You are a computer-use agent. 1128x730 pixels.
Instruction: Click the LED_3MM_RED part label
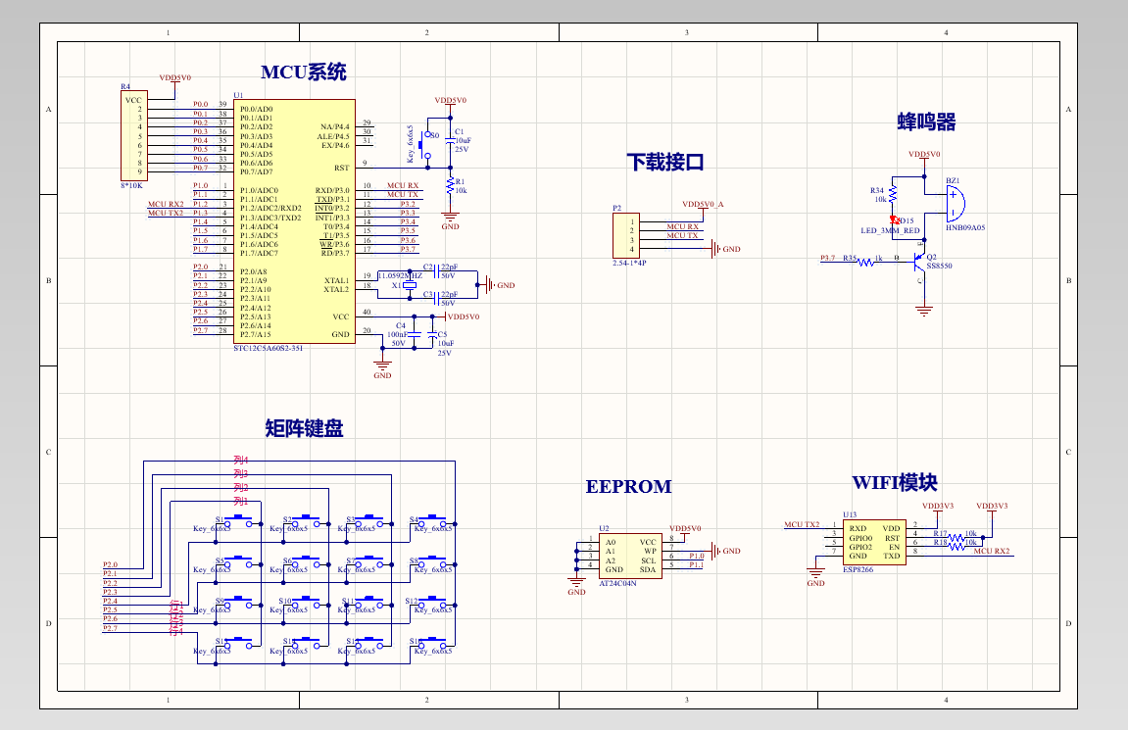tap(891, 231)
